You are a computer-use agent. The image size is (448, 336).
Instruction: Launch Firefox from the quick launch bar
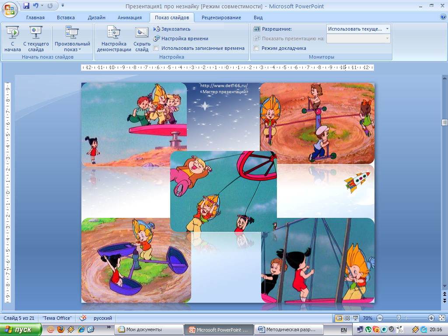tap(61, 329)
